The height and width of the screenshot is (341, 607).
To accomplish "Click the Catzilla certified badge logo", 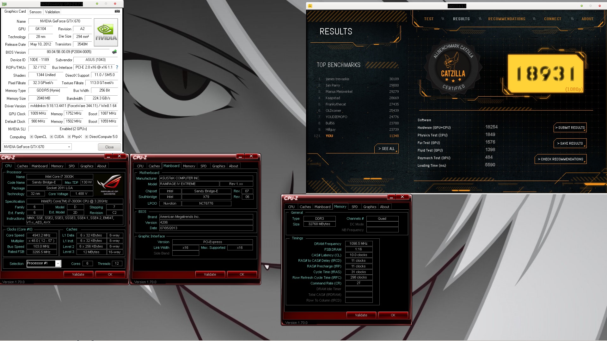I will [x=453, y=68].
